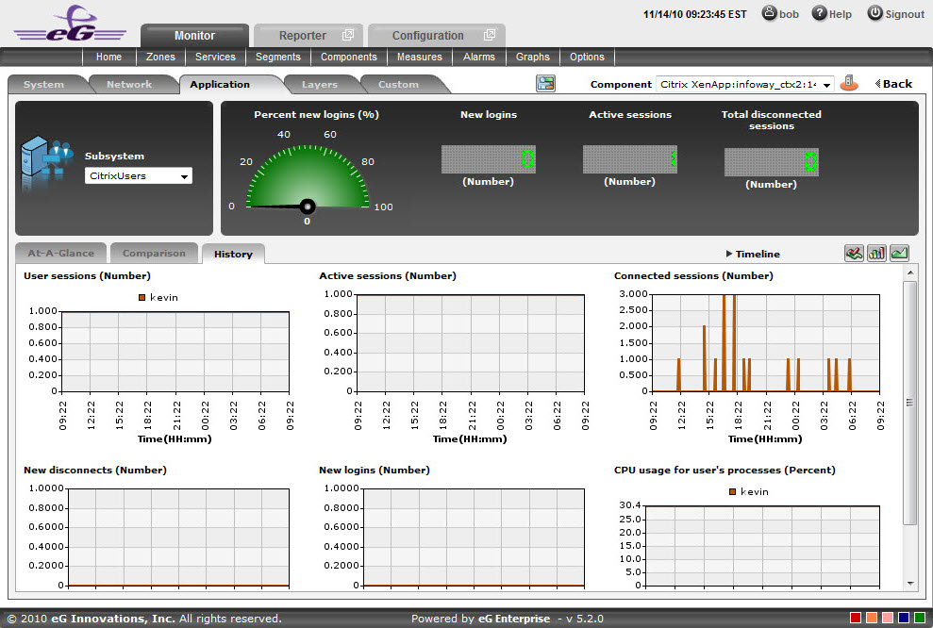Open the Graphs menu
933x628 pixels.
533,57
